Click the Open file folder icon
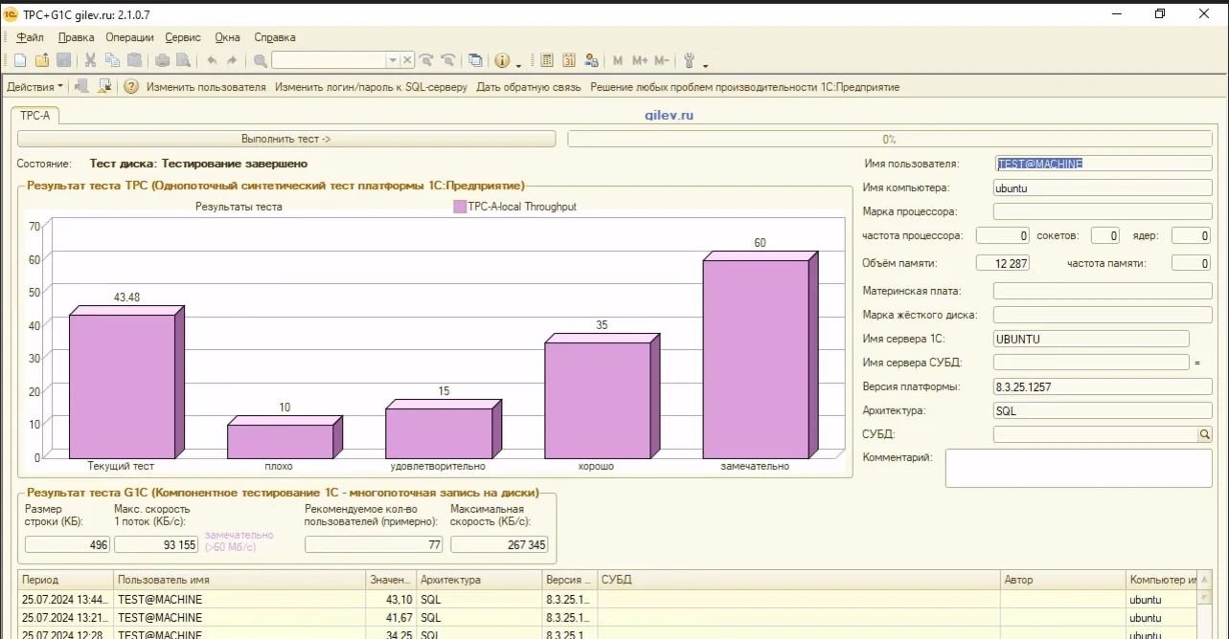The image size is (1229, 639). pyautogui.click(x=42, y=60)
